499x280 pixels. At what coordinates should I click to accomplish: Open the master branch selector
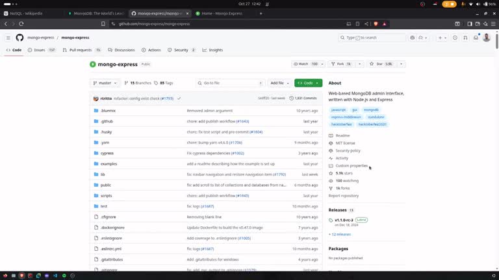click(105, 83)
